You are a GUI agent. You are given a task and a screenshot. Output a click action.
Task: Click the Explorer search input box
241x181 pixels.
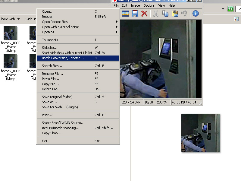click(238, 9)
